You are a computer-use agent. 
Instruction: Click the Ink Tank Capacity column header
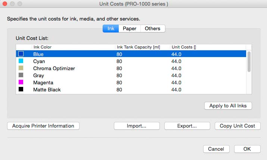click(x=143, y=47)
